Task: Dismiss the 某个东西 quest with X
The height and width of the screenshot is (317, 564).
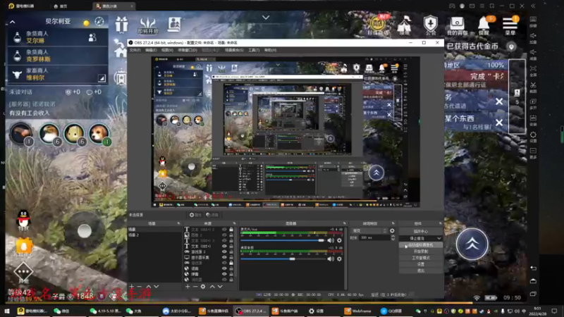Action: (x=499, y=123)
